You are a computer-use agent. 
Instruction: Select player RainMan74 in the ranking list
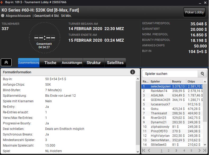pyautogui.click(x=159, y=91)
